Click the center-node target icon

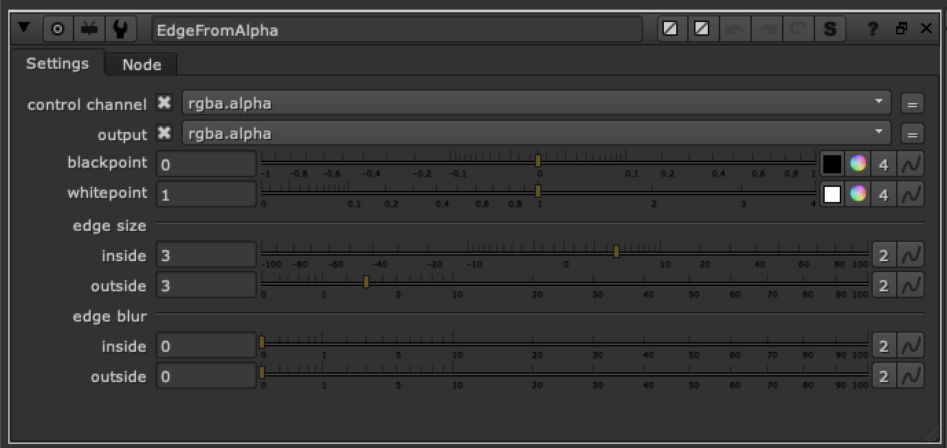pos(58,28)
